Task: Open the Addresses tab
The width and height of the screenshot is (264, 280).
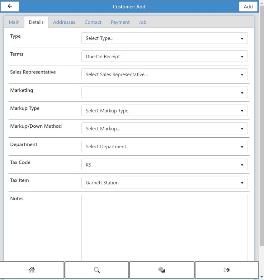Action: click(64, 22)
